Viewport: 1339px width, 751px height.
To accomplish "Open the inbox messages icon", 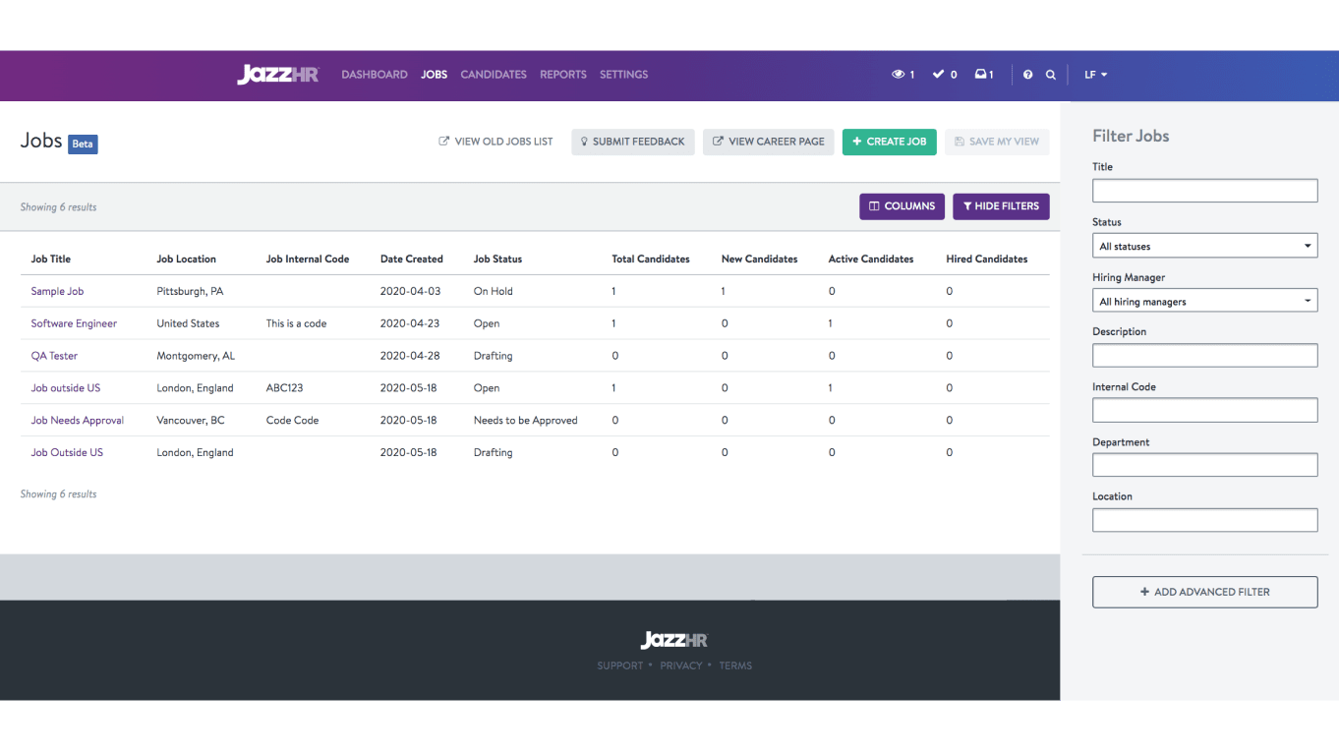I will (x=983, y=75).
